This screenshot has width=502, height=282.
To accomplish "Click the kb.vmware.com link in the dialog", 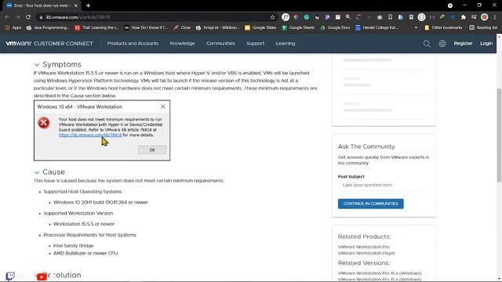I will pyautogui.click(x=90, y=135).
